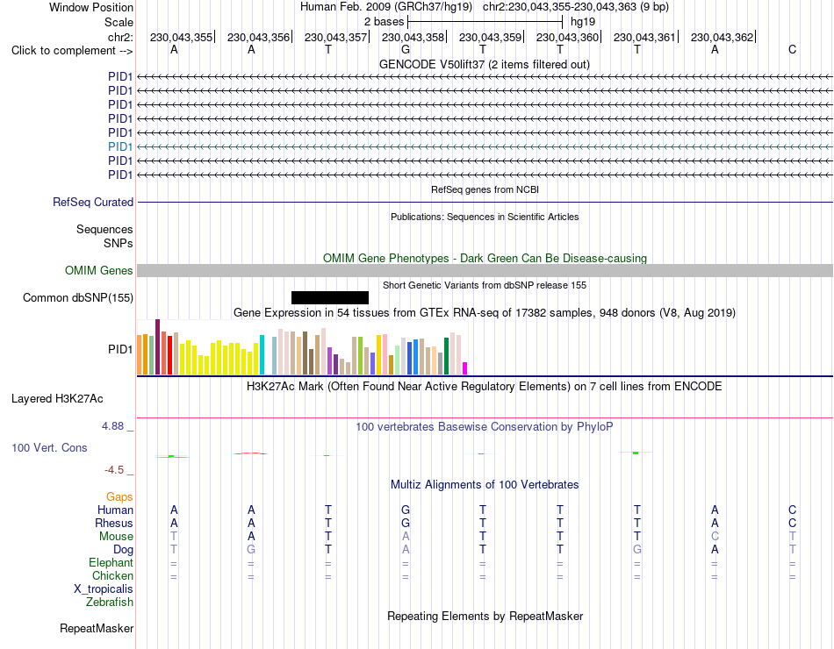Image resolution: width=834 pixels, height=649 pixels.
Task: Select the 'Elephant' alignment row label
Action: pos(111,562)
